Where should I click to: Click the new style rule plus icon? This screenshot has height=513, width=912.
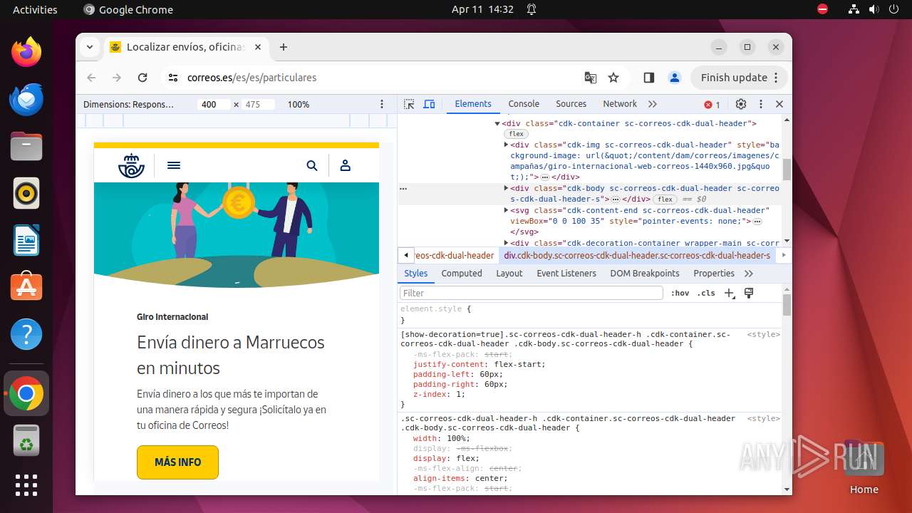(729, 293)
